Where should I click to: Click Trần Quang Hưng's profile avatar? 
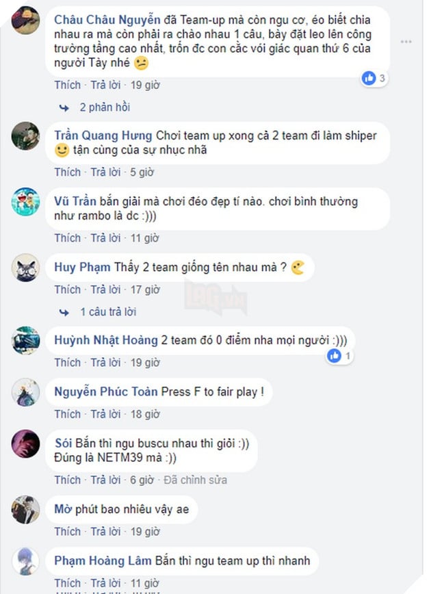(x=25, y=138)
